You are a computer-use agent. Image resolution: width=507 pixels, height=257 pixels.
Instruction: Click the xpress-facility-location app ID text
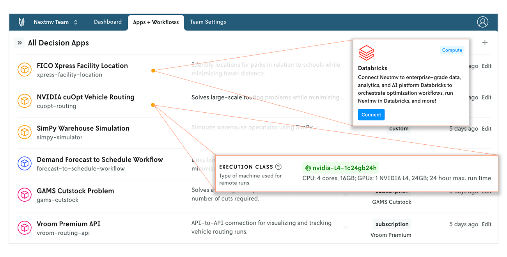click(69, 75)
